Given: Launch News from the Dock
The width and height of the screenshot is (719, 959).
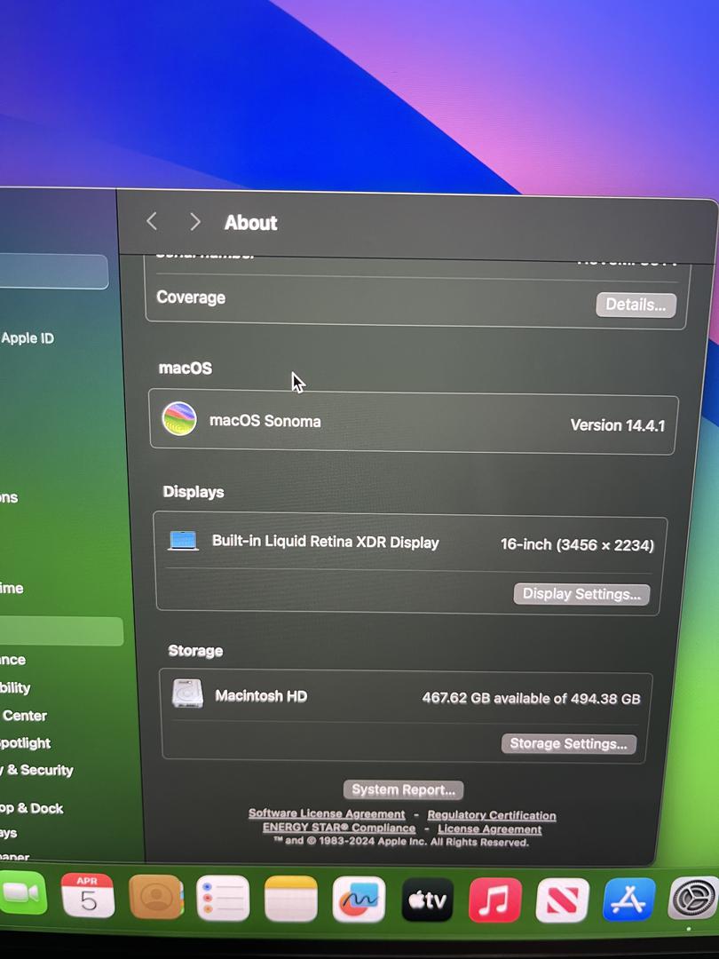Looking at the screenshot, I should point(563,900).
